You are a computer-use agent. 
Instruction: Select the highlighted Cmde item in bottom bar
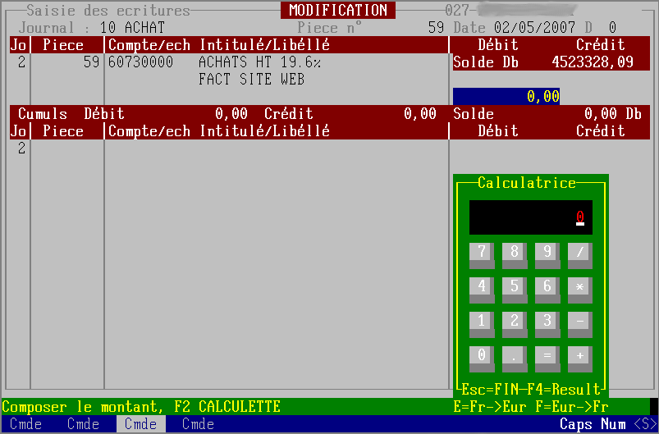click(141, 424)
